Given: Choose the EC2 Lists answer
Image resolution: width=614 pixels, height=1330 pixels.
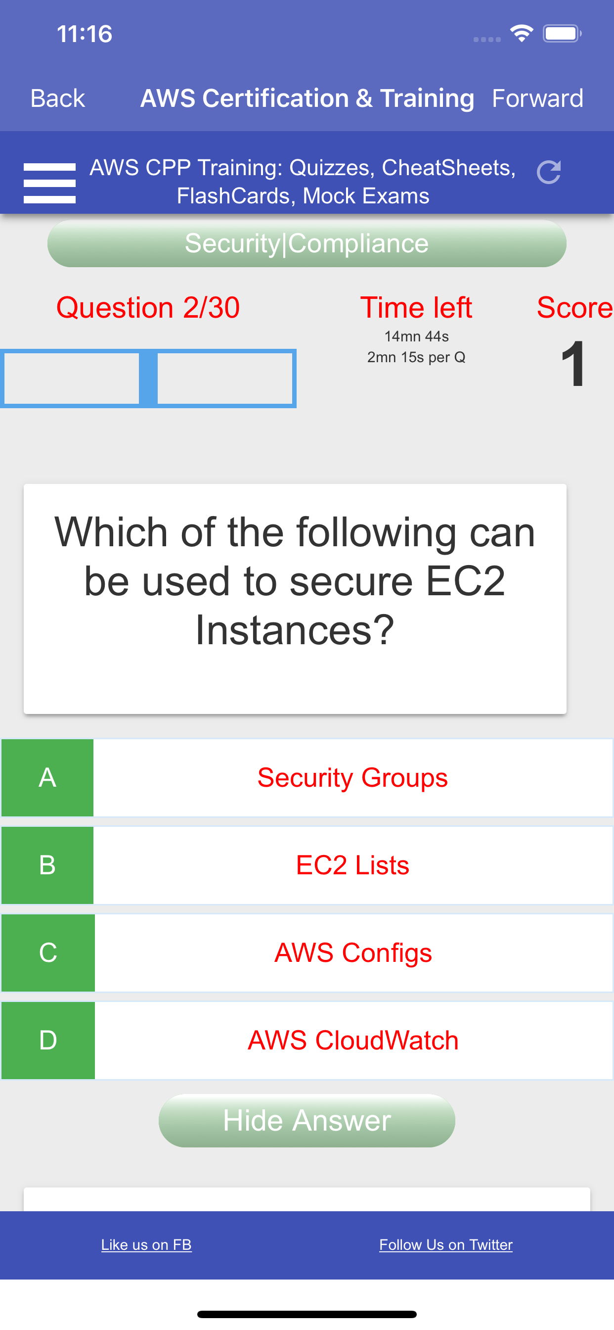Looking at the screenshot, I should pos(353,865).
